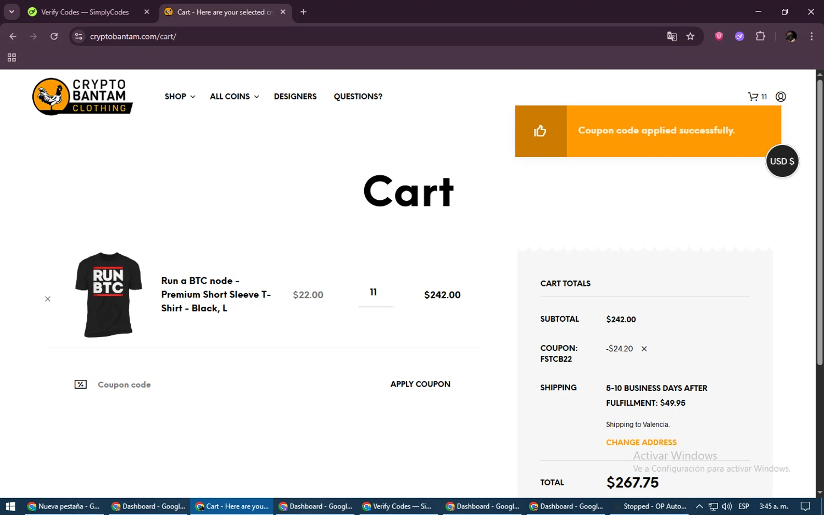Click the coupon percent icon
This screenshot has height=515, width=824.
coord(81,384)
